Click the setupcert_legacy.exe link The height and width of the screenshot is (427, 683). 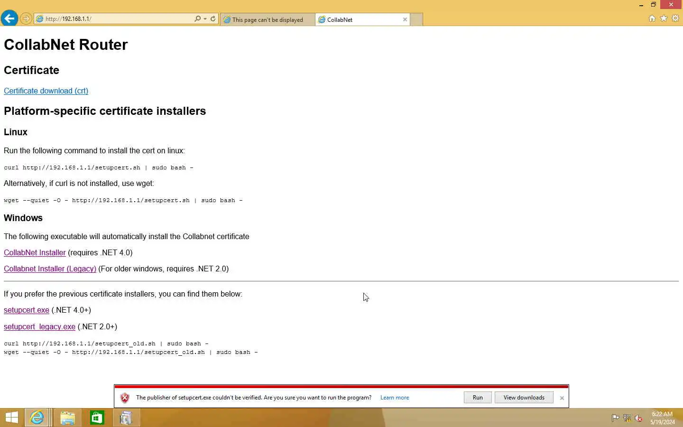(x=39, y=326)
